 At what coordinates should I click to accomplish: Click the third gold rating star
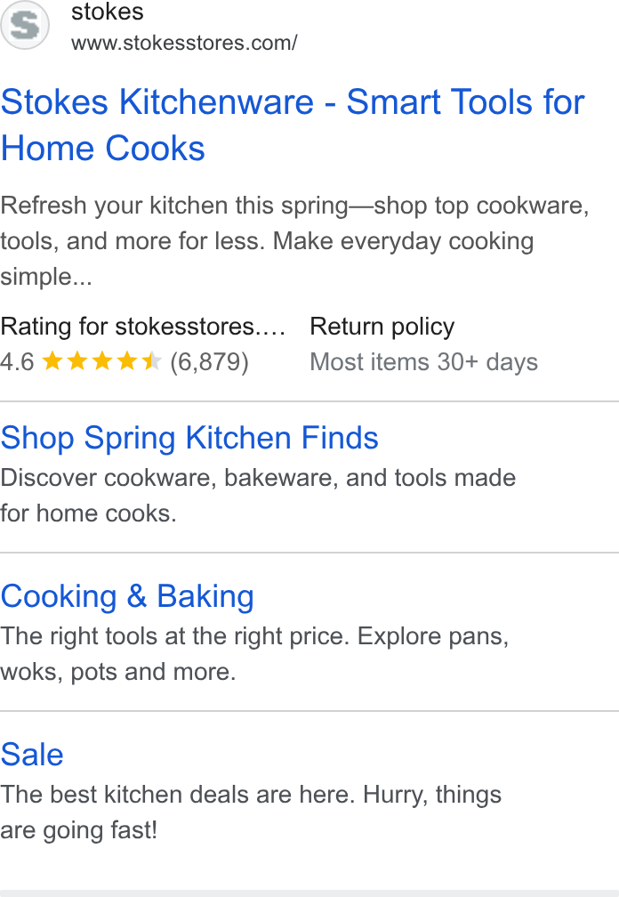coord(102,361)
